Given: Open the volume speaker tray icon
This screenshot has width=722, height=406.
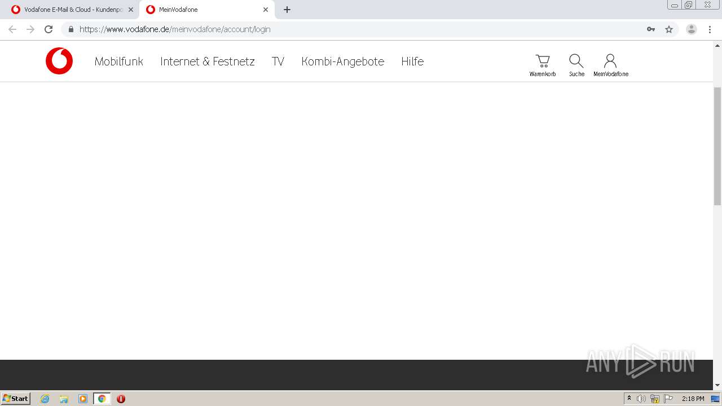Looking at the screenshot, I should coord(641,399).
